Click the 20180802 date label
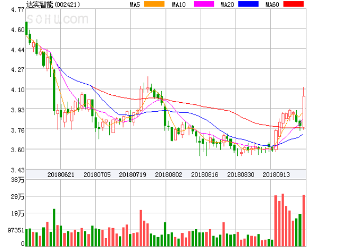This screenshot has width=338, height=247. 168,174
